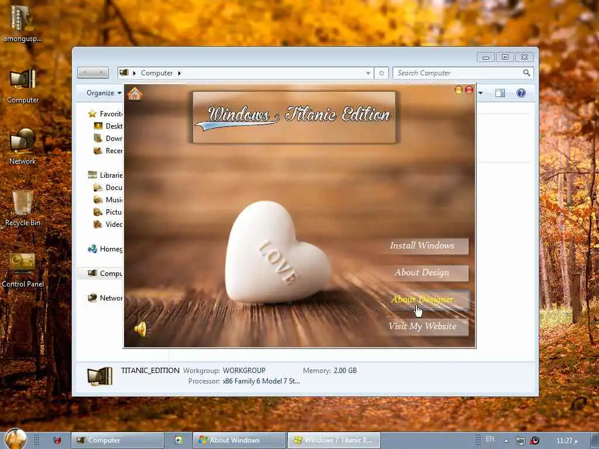Click the 2.00 GB memory value

[345, 370]
